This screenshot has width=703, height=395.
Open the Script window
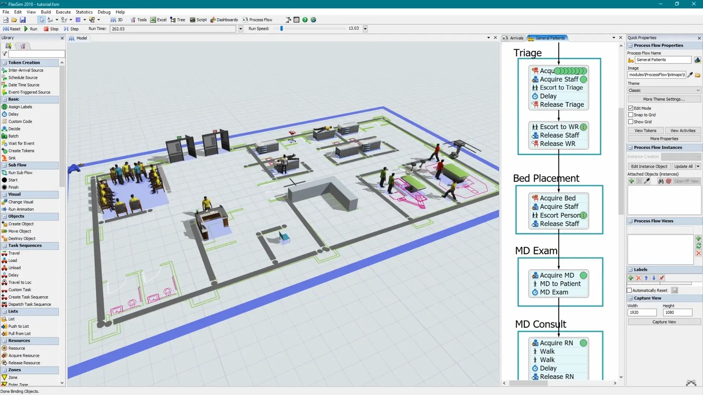tap(198, 20)
